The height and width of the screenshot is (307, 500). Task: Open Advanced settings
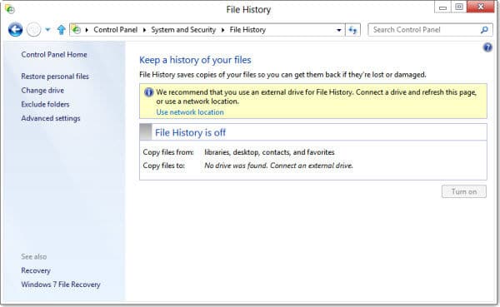(x=51, y=118)
